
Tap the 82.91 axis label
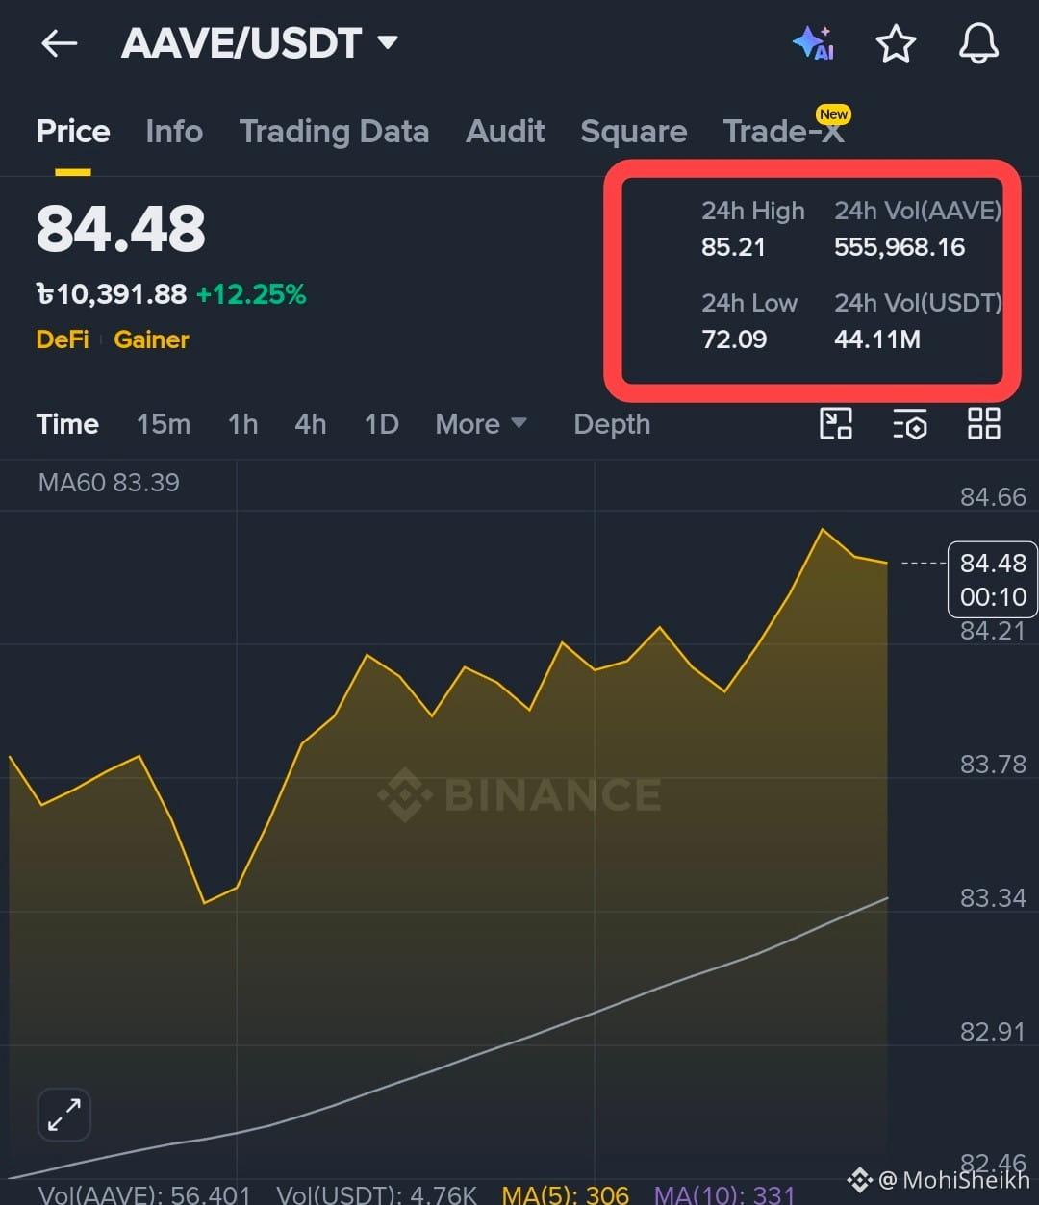[993, 1032]
